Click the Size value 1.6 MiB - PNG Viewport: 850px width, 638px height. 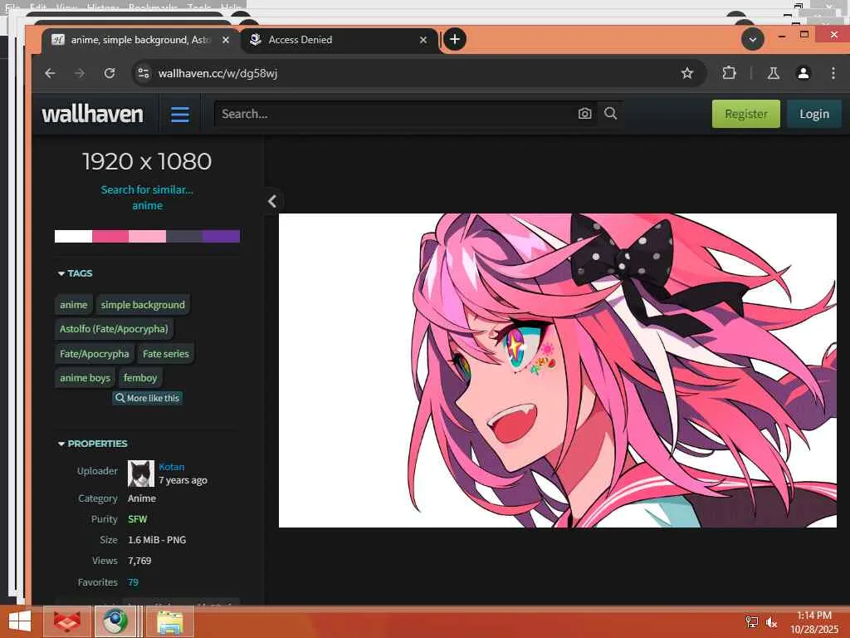pyautogui.click(x=157, y=540)
